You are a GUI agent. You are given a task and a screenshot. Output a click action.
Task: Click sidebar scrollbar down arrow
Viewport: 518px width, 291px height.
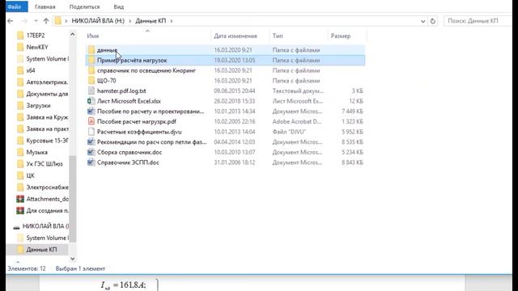[73, 259]
